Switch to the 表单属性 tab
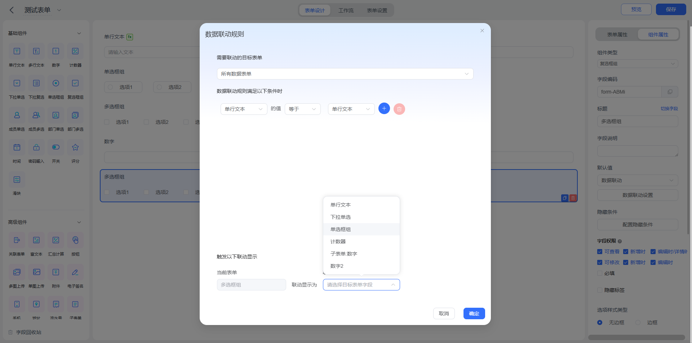Viewport: 692px width, 343px height. tap(617, 35)
